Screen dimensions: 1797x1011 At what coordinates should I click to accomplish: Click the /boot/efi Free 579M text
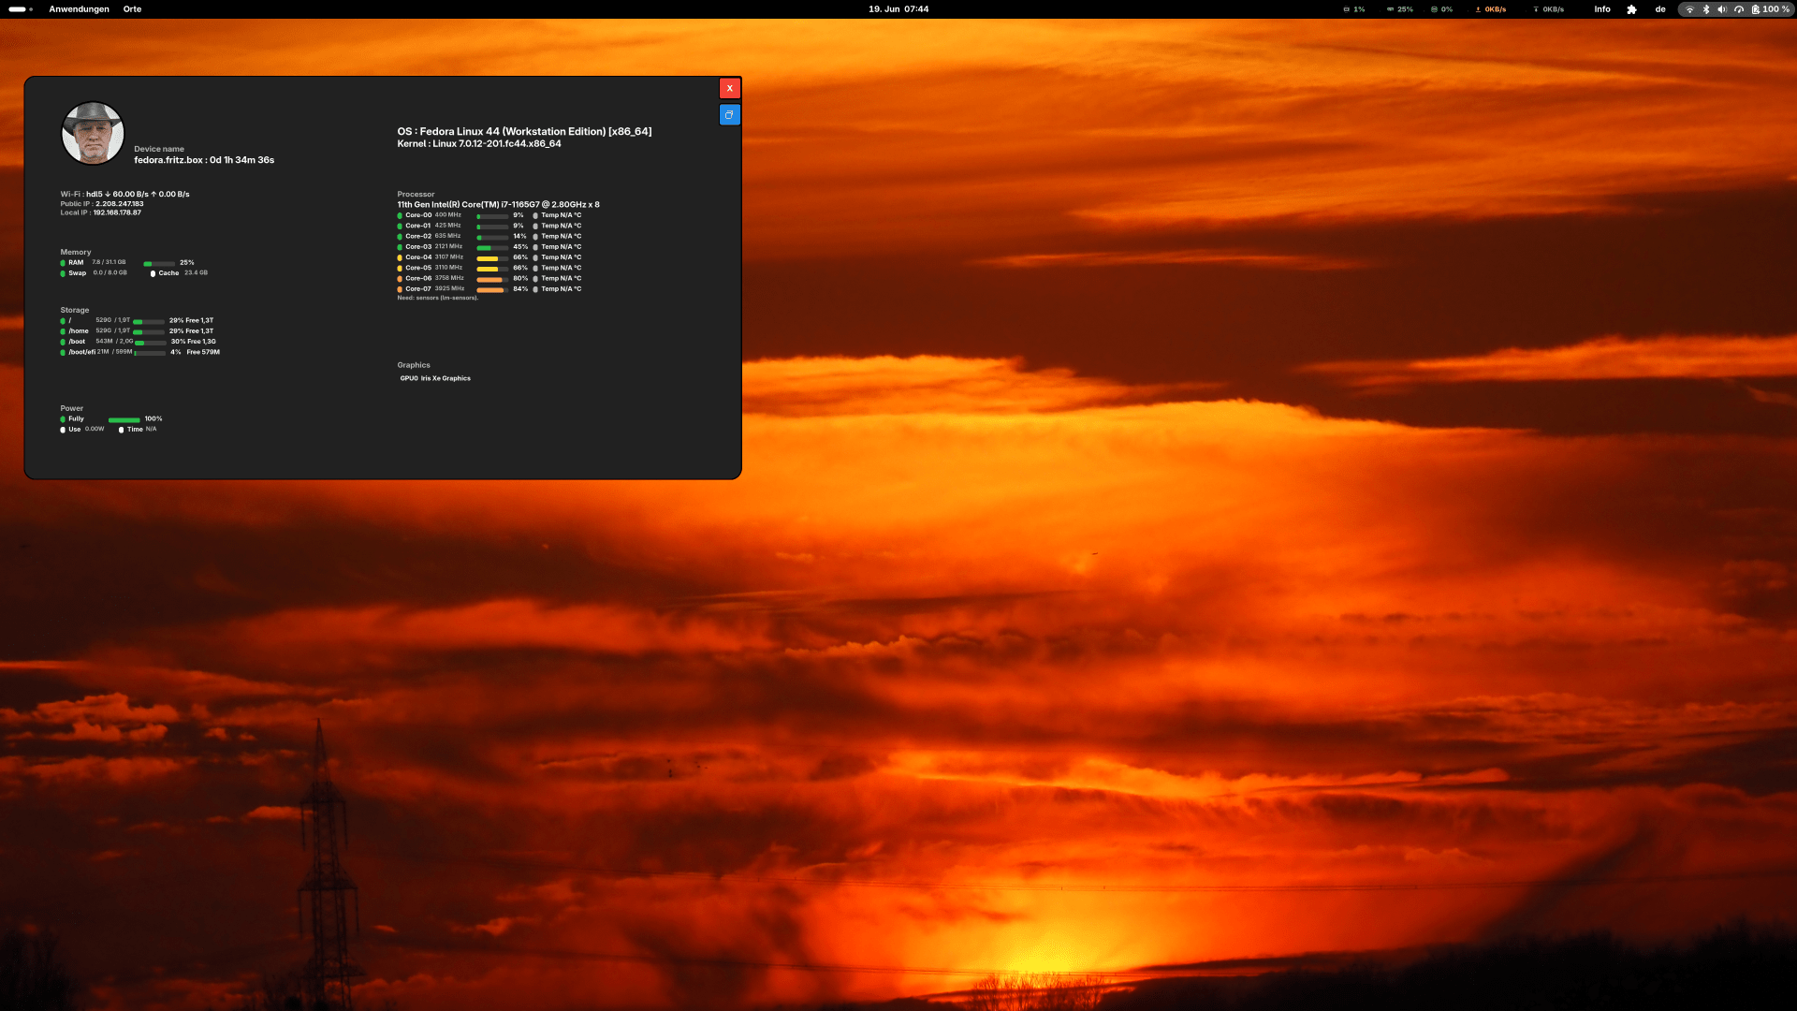coord(203,353)
